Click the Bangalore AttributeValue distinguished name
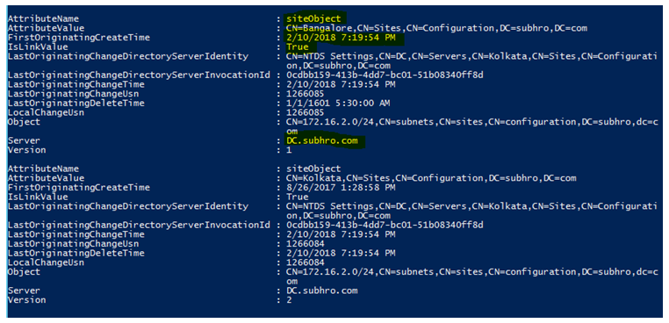Screen dimensions: 669x323 point(437,28)
